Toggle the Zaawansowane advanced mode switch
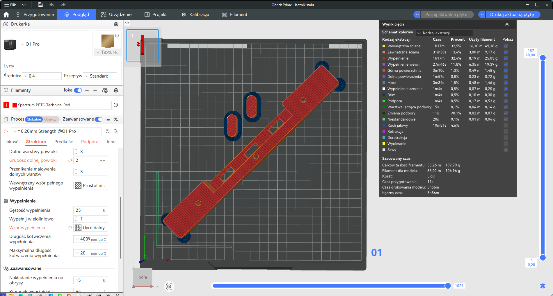Screen dimensions: 553x296 click(99, 119)
